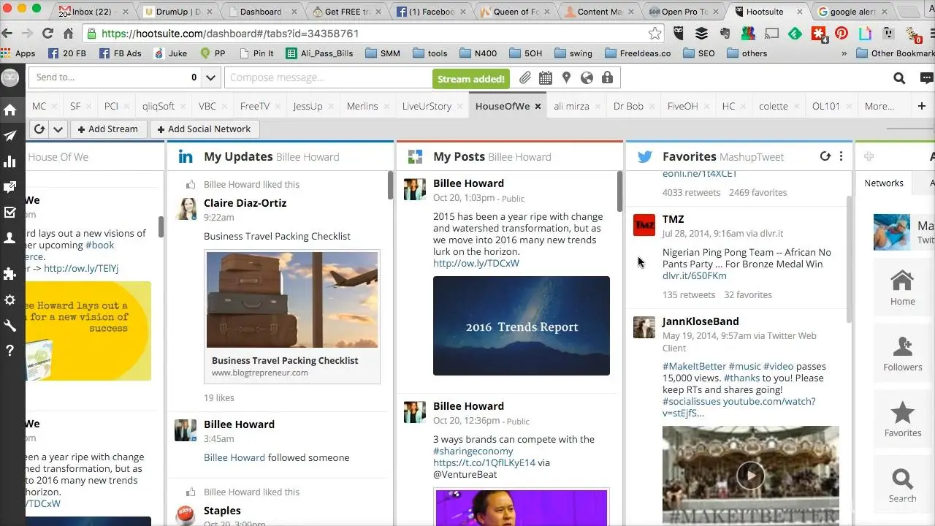This screenshot has width=935, height=526.
Task: Click the Evernote elephant extension icon
Action: (725, 34)
